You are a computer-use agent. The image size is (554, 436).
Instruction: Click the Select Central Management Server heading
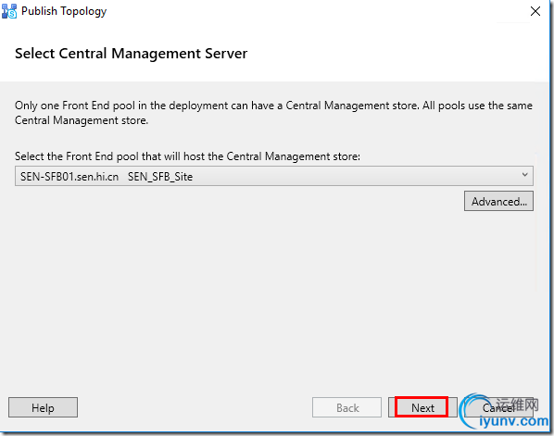[131, 54]
